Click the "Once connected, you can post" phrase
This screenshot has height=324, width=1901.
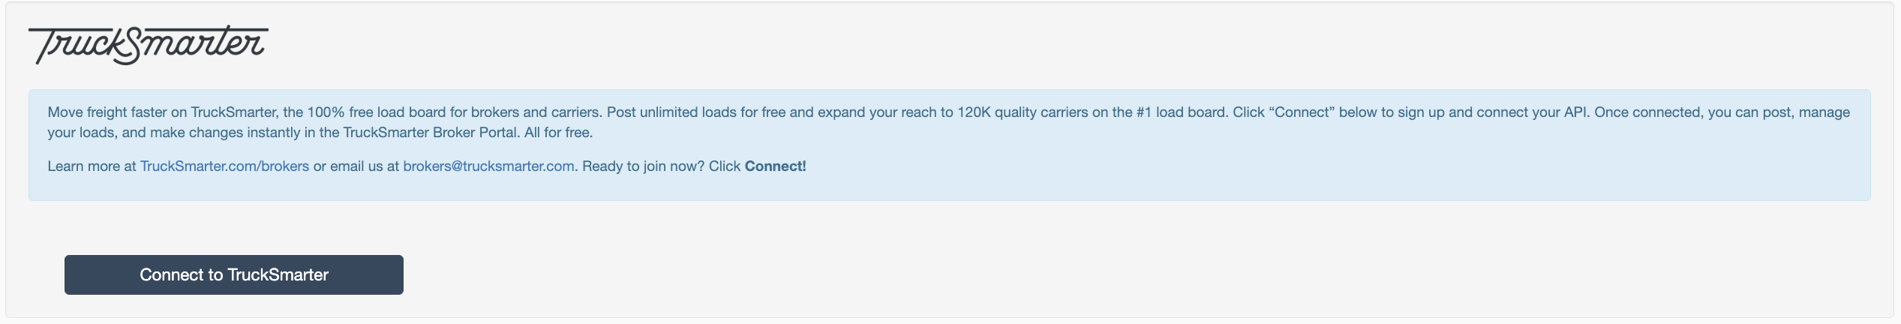pos(1695,112)
